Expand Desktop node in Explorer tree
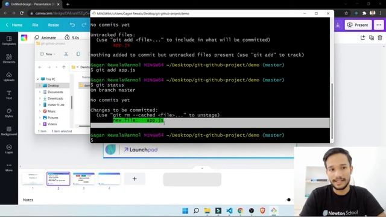The height and width of the screenshot is (217, 386). click(40, 86)
